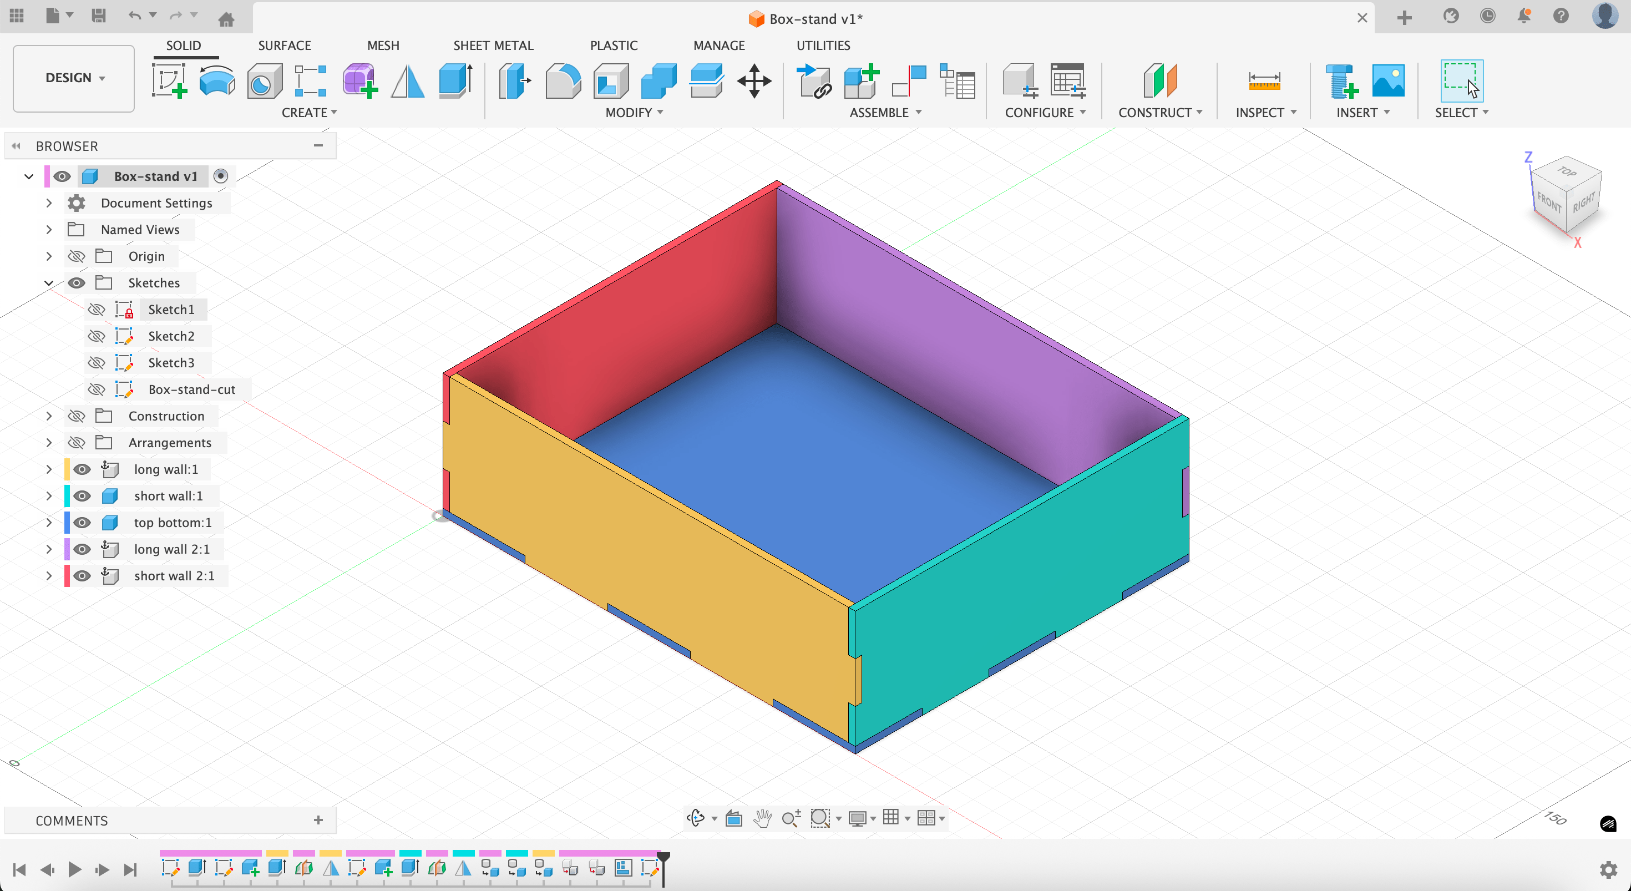Viewport: 1631px width, 891px height.
Task: Toggle visibility of Origin folder
Action: pyautogui.click(x=77, y=256)
